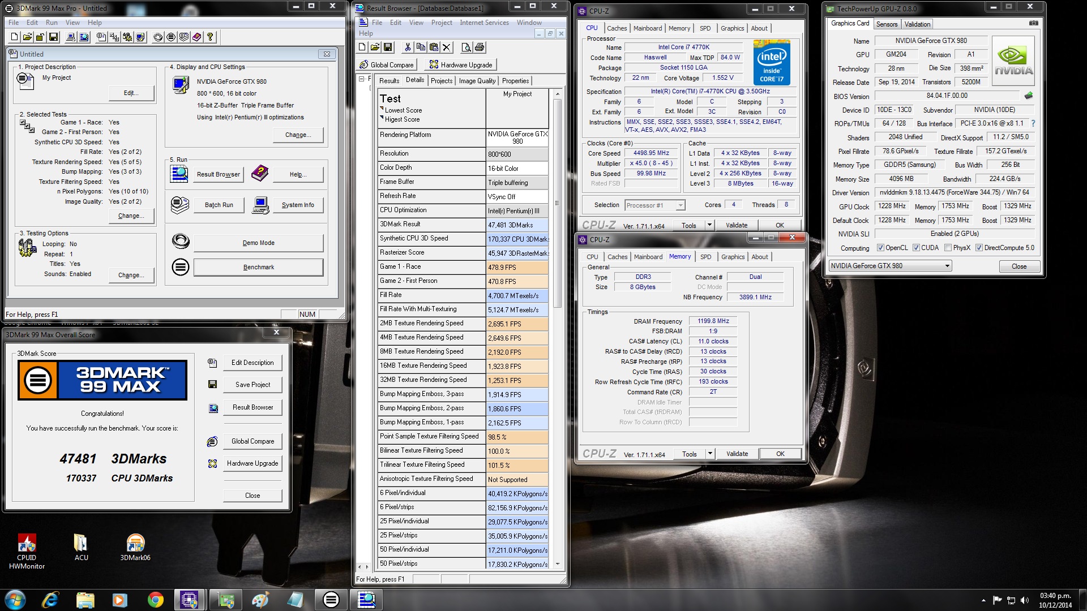The width and height of the screenshot is (1087, 611).
Task: Open ACU desktop shortcut
Action: click(81, 547)
